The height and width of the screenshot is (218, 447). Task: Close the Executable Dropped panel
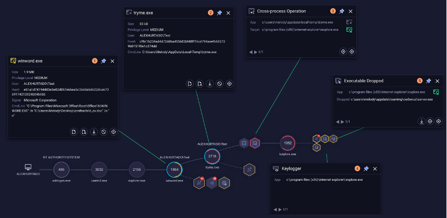(x=437, y=81)
